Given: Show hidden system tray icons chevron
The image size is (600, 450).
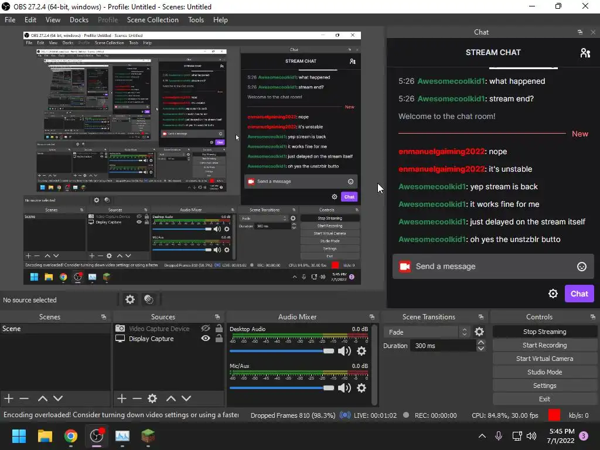Looking at the screenshot, I should pos(482,436).
